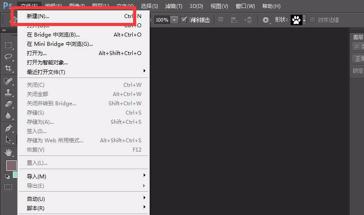Click the Ps application logo
This screenshot has width=364, height=215.
[x=8, y=5]
